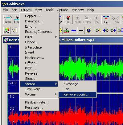This screenshot has width=123, height=125.
Task: Choose Doppler... from Effects menu
Action: coord(39,16)
